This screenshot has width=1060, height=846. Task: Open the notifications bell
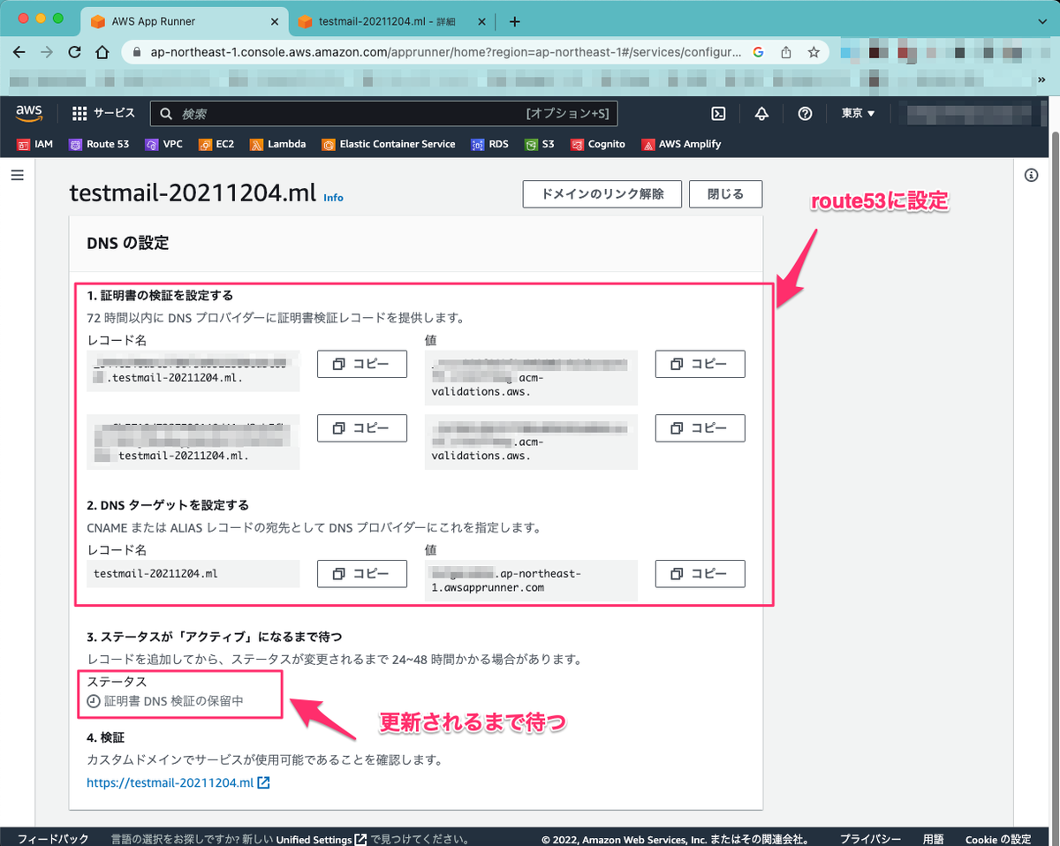761,113
